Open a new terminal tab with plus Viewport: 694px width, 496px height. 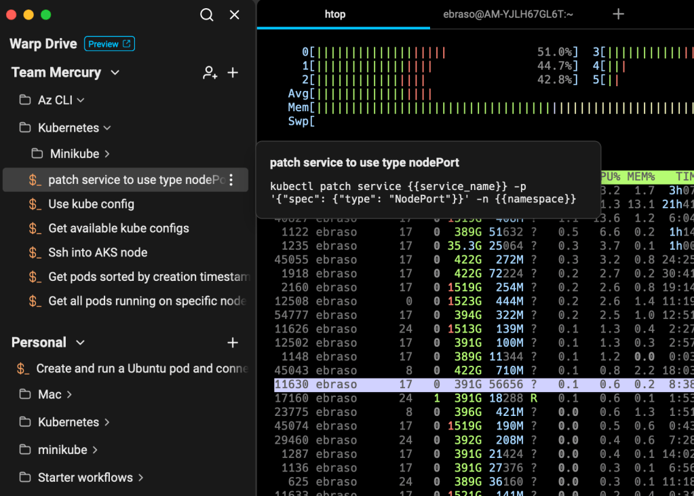click(x=618, y=14)
